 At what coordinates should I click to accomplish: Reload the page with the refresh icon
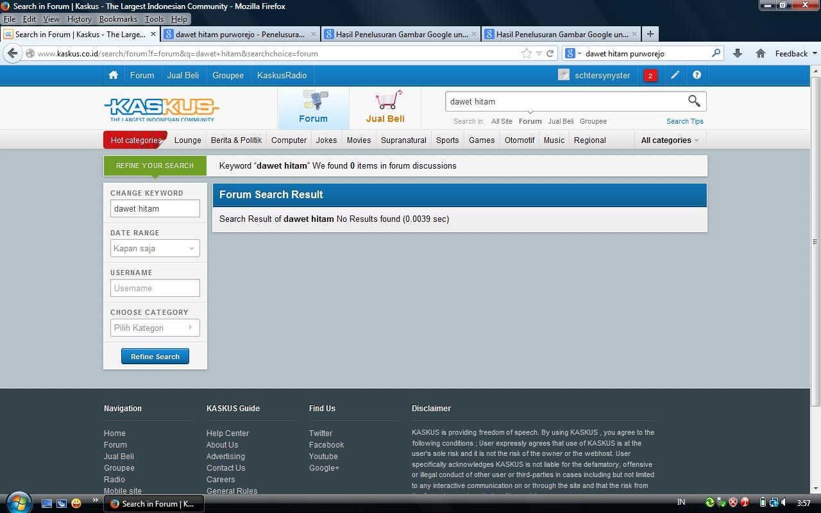click(x=550, y=53)
